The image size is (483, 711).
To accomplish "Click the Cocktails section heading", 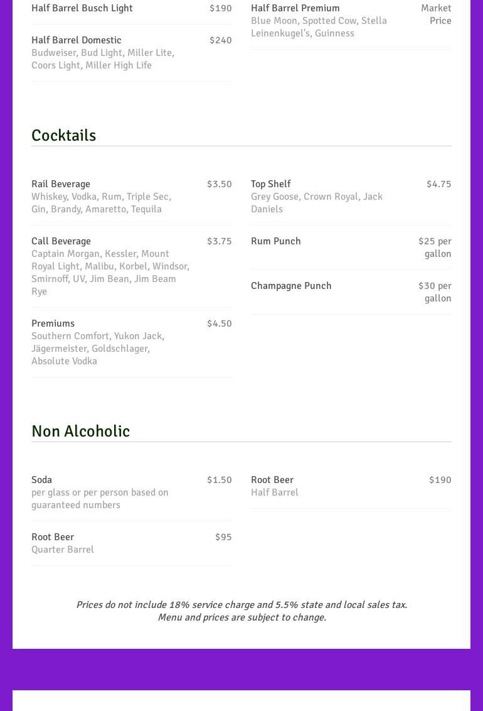I will (x=63, y=136).
